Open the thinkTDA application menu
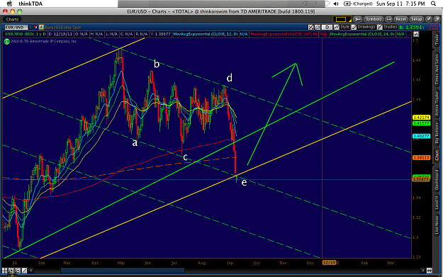 tap(30, 4)
